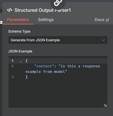Click line number 2 in editor gutter
The height and width of the screenshot is (116, 113).
[12, 66]
